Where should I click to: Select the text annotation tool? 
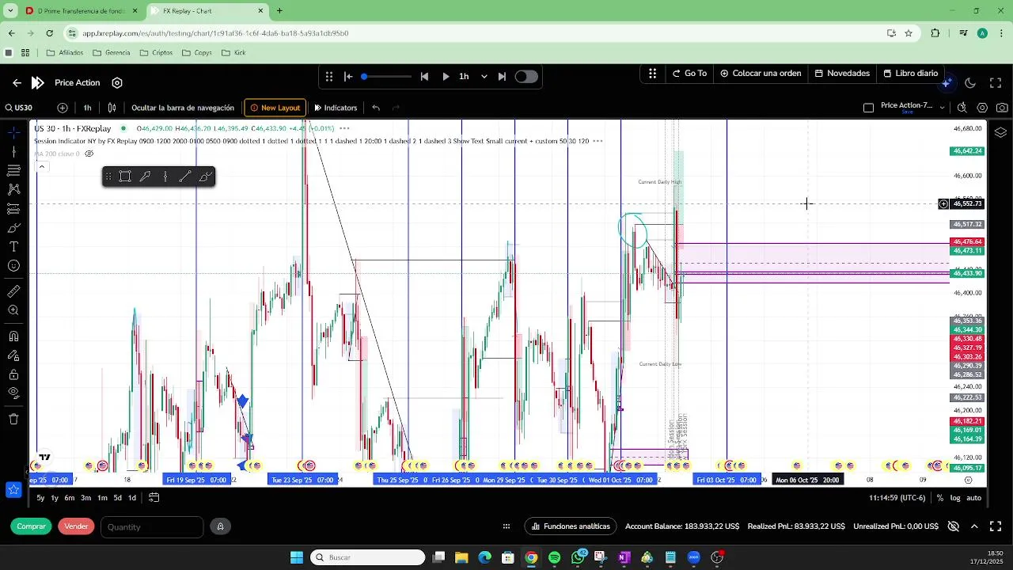(x=13, y=247)
